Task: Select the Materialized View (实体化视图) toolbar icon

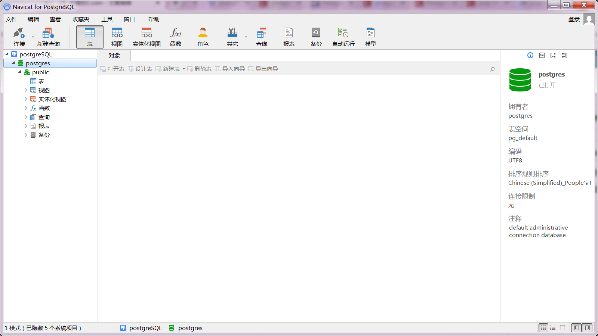Action: pyautogui.click(x=147, y=37)
